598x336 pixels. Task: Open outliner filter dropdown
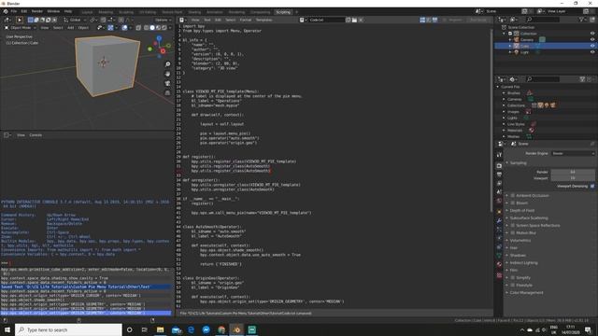pyautogui.click(x=582, y=20)
